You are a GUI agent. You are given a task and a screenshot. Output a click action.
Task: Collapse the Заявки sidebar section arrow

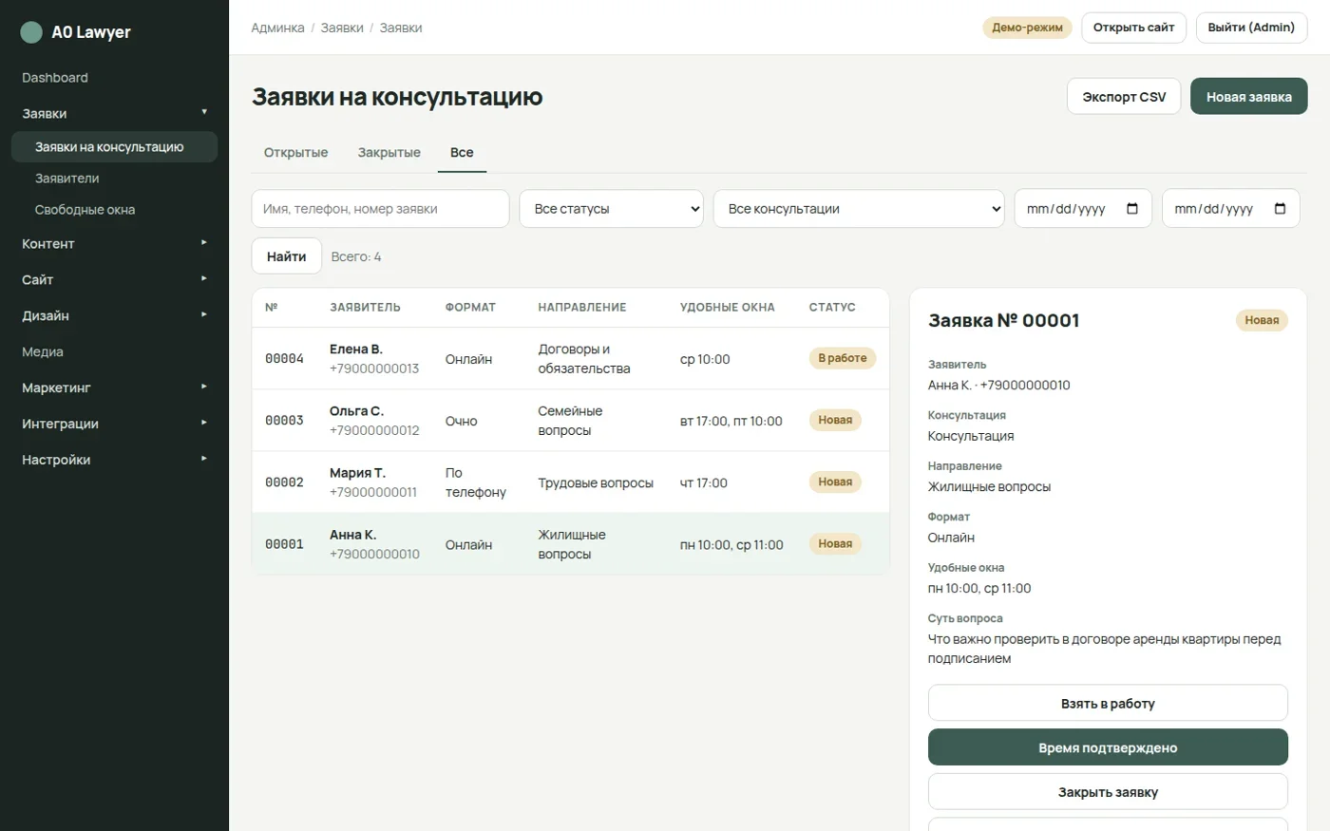204,112
